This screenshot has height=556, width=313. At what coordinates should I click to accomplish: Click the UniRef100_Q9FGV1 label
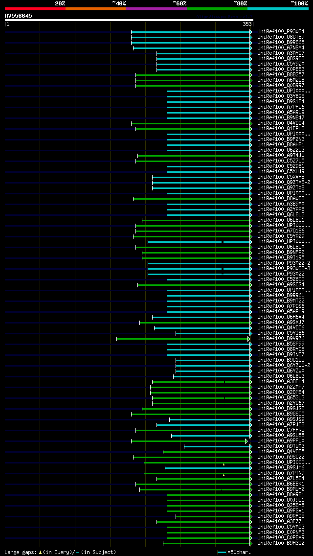[x=281, y=510]
